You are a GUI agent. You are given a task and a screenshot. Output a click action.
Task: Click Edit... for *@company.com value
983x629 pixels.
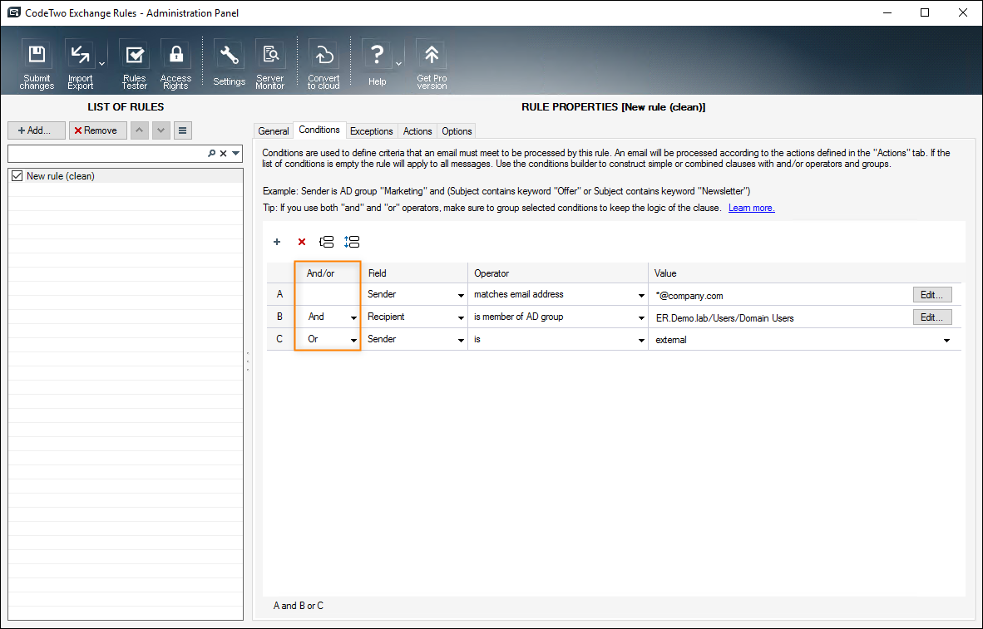(932, 294)
